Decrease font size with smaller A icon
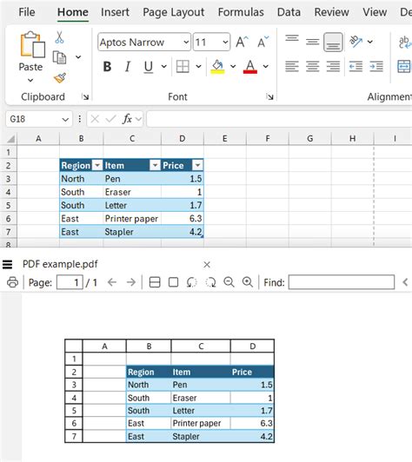Viewport: 412px width, 462px height. coord(262,43)
